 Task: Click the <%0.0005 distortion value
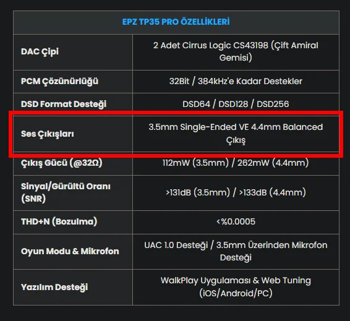point(236,221)
